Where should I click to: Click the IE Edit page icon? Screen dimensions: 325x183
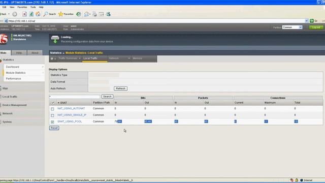(x=101, y=14)
